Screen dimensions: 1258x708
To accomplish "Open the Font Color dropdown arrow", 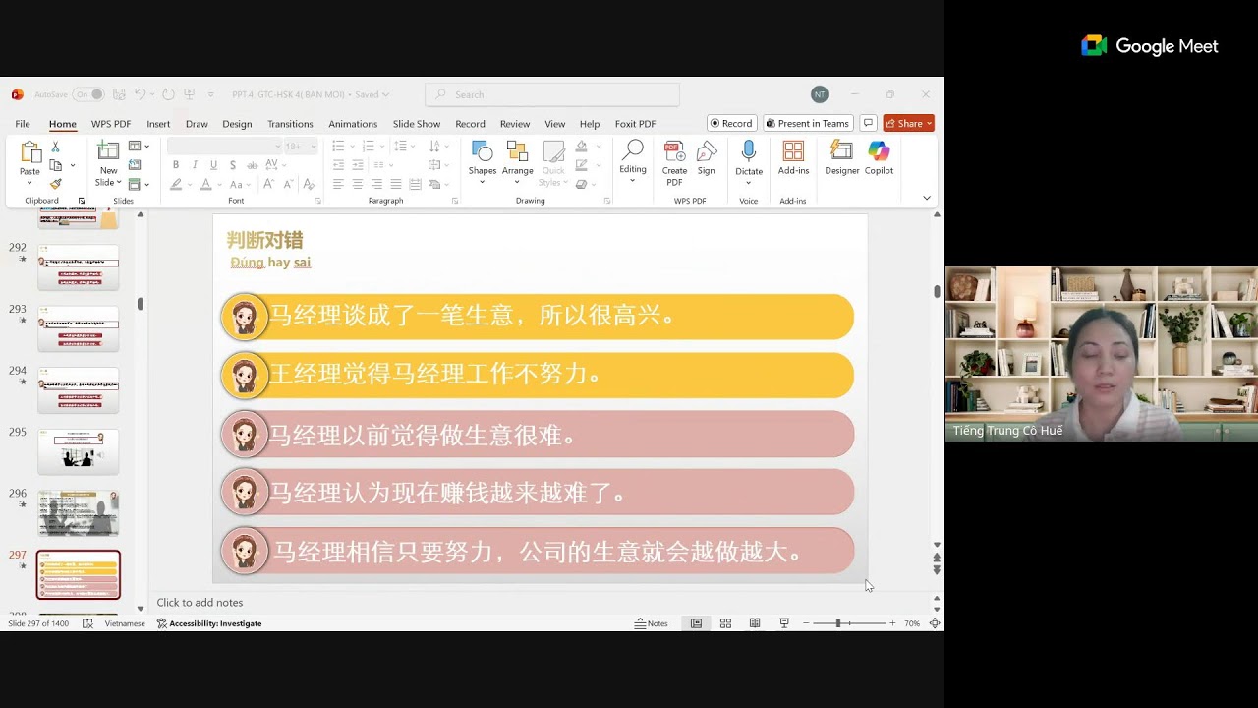I will [x=220, y=184].
